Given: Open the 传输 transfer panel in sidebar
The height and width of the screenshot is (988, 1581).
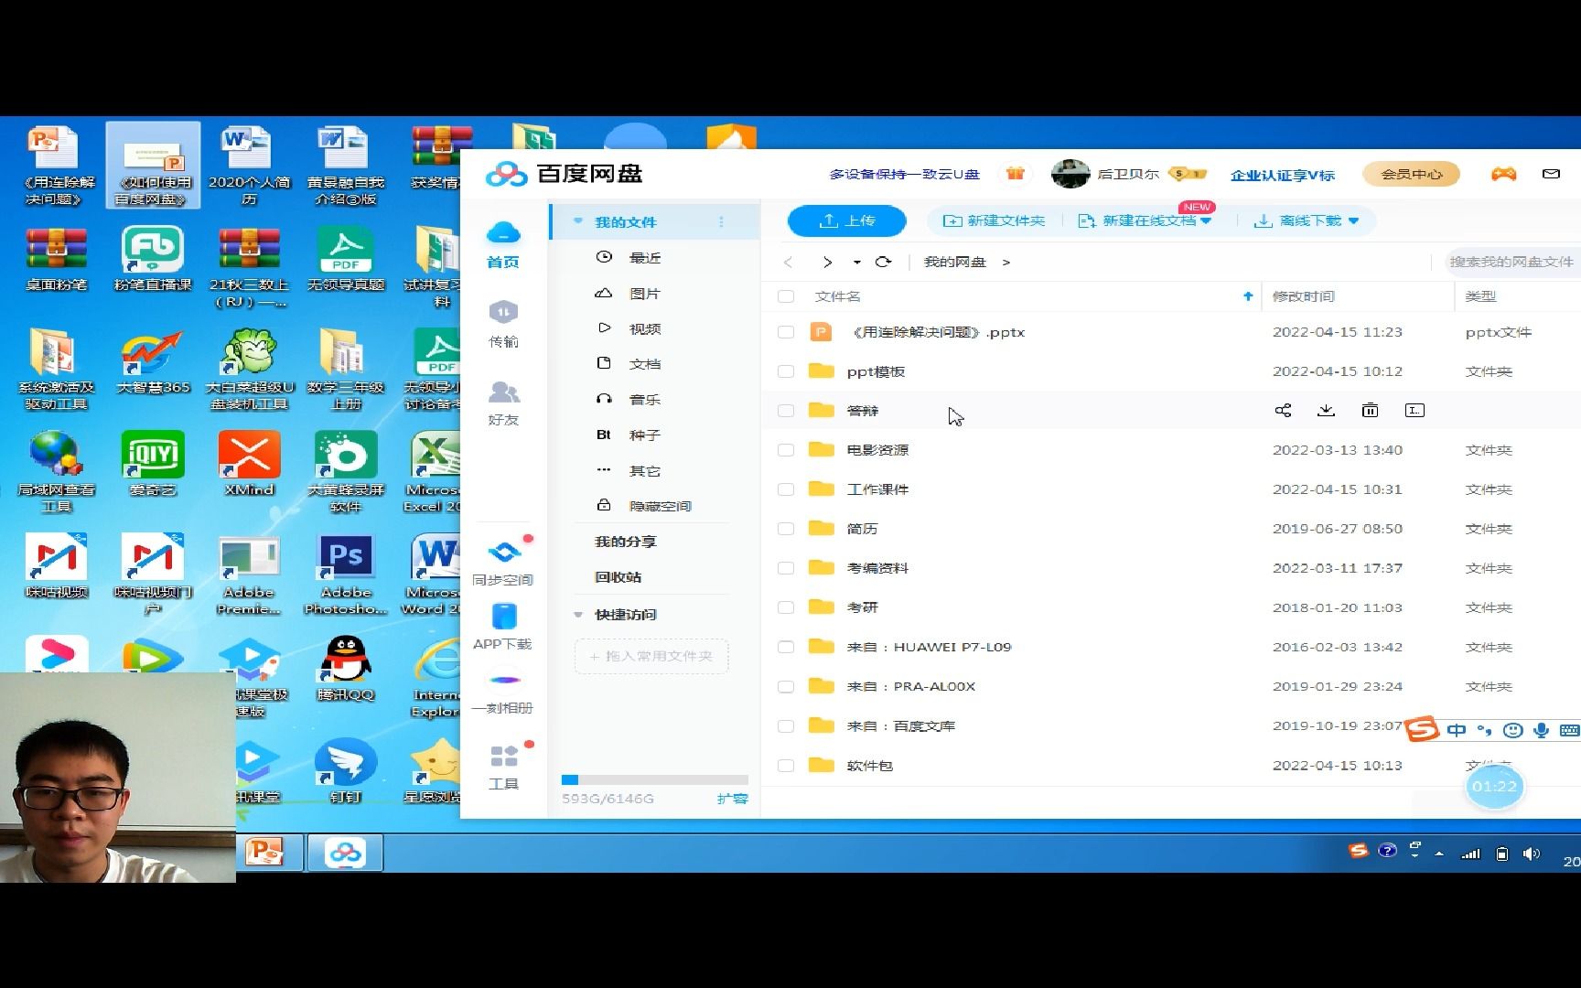Looking at the screenshot, I should tap(503, 325).
